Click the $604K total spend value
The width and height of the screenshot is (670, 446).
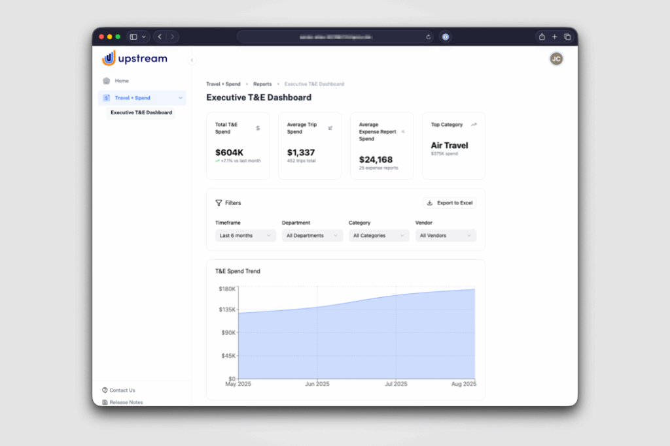229,152
